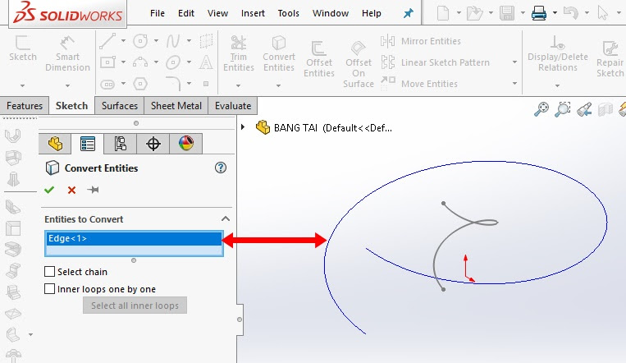
Task: Open the Linear Sketch Pattern dropdown arrow
Action: tap(514, 62)
